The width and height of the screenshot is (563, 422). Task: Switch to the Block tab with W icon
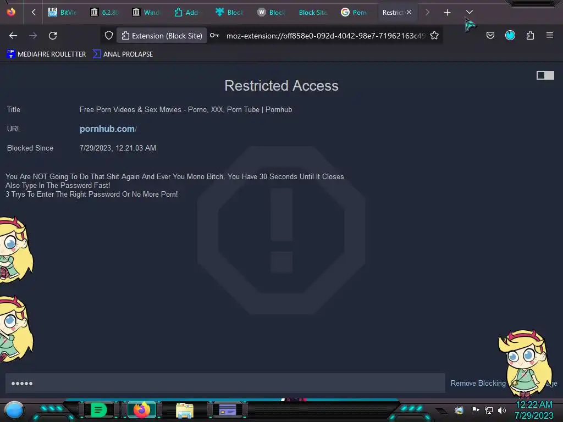(271, 12)
